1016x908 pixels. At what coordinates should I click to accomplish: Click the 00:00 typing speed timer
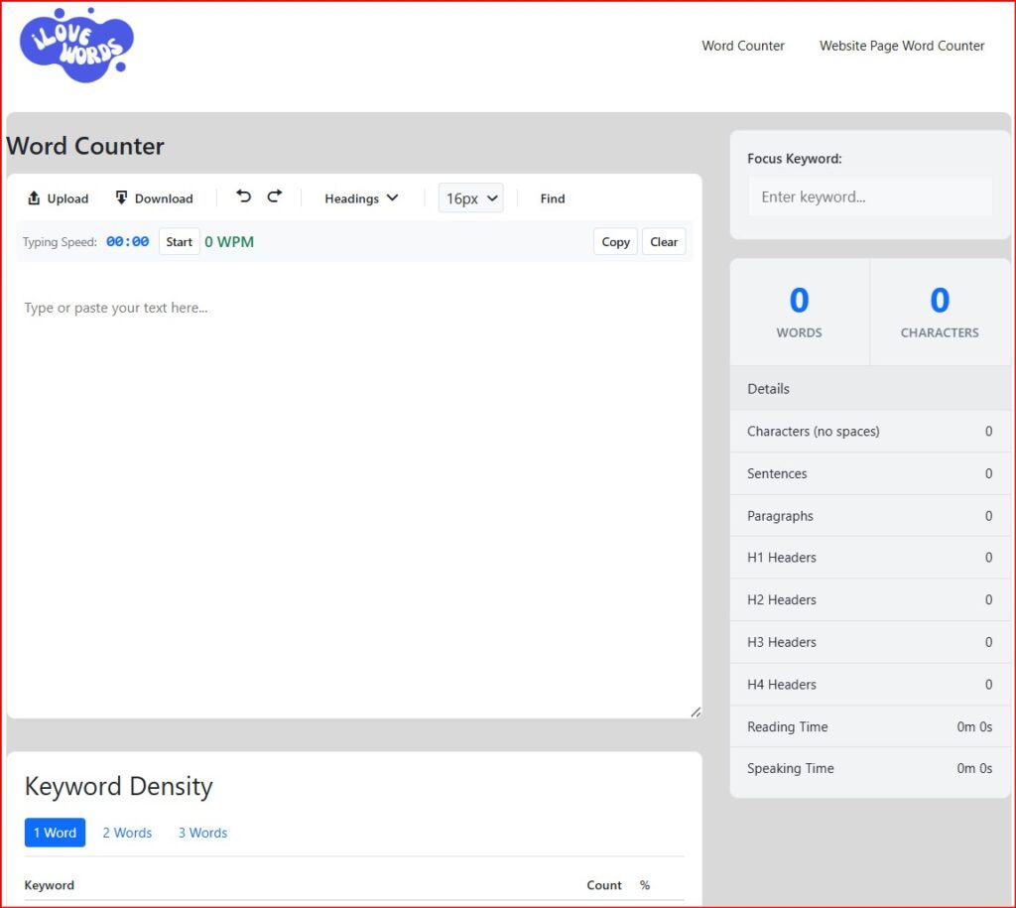(126, 241)
